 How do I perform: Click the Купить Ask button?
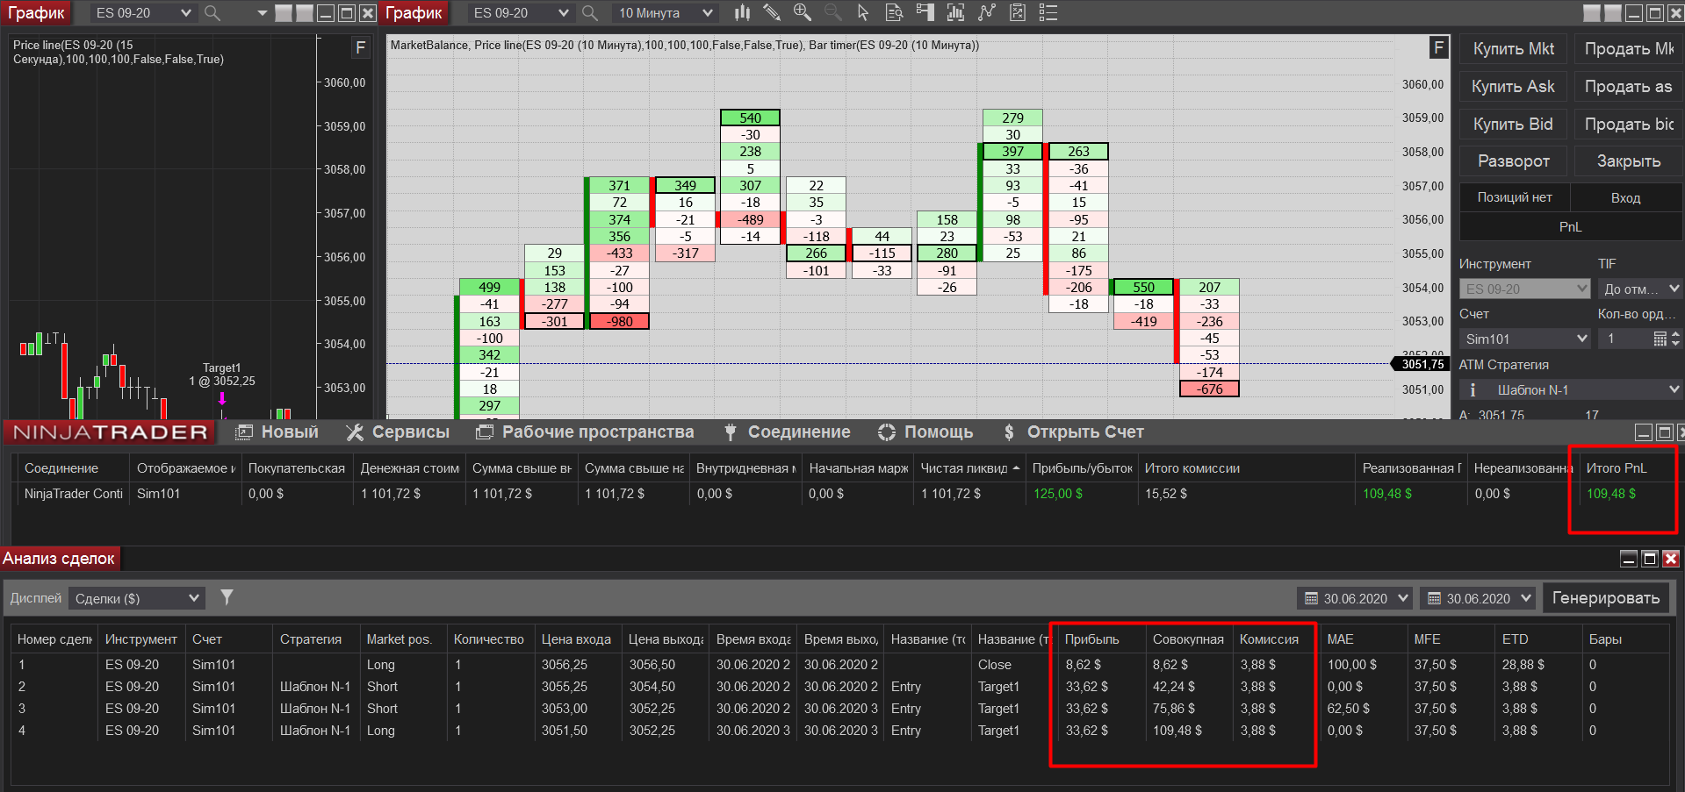(x=1513, y=87)
